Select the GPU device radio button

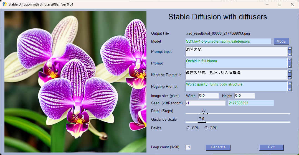(206, 128)
